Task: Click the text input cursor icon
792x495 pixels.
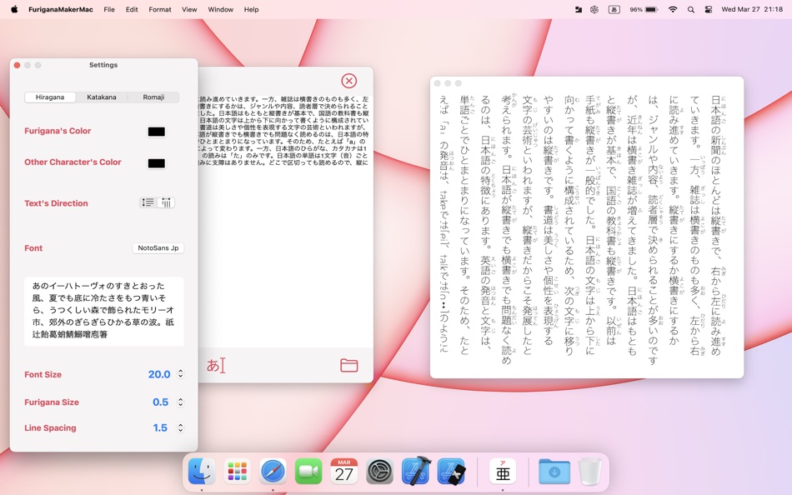Action: pyautogui.click(x=215, y=364)
